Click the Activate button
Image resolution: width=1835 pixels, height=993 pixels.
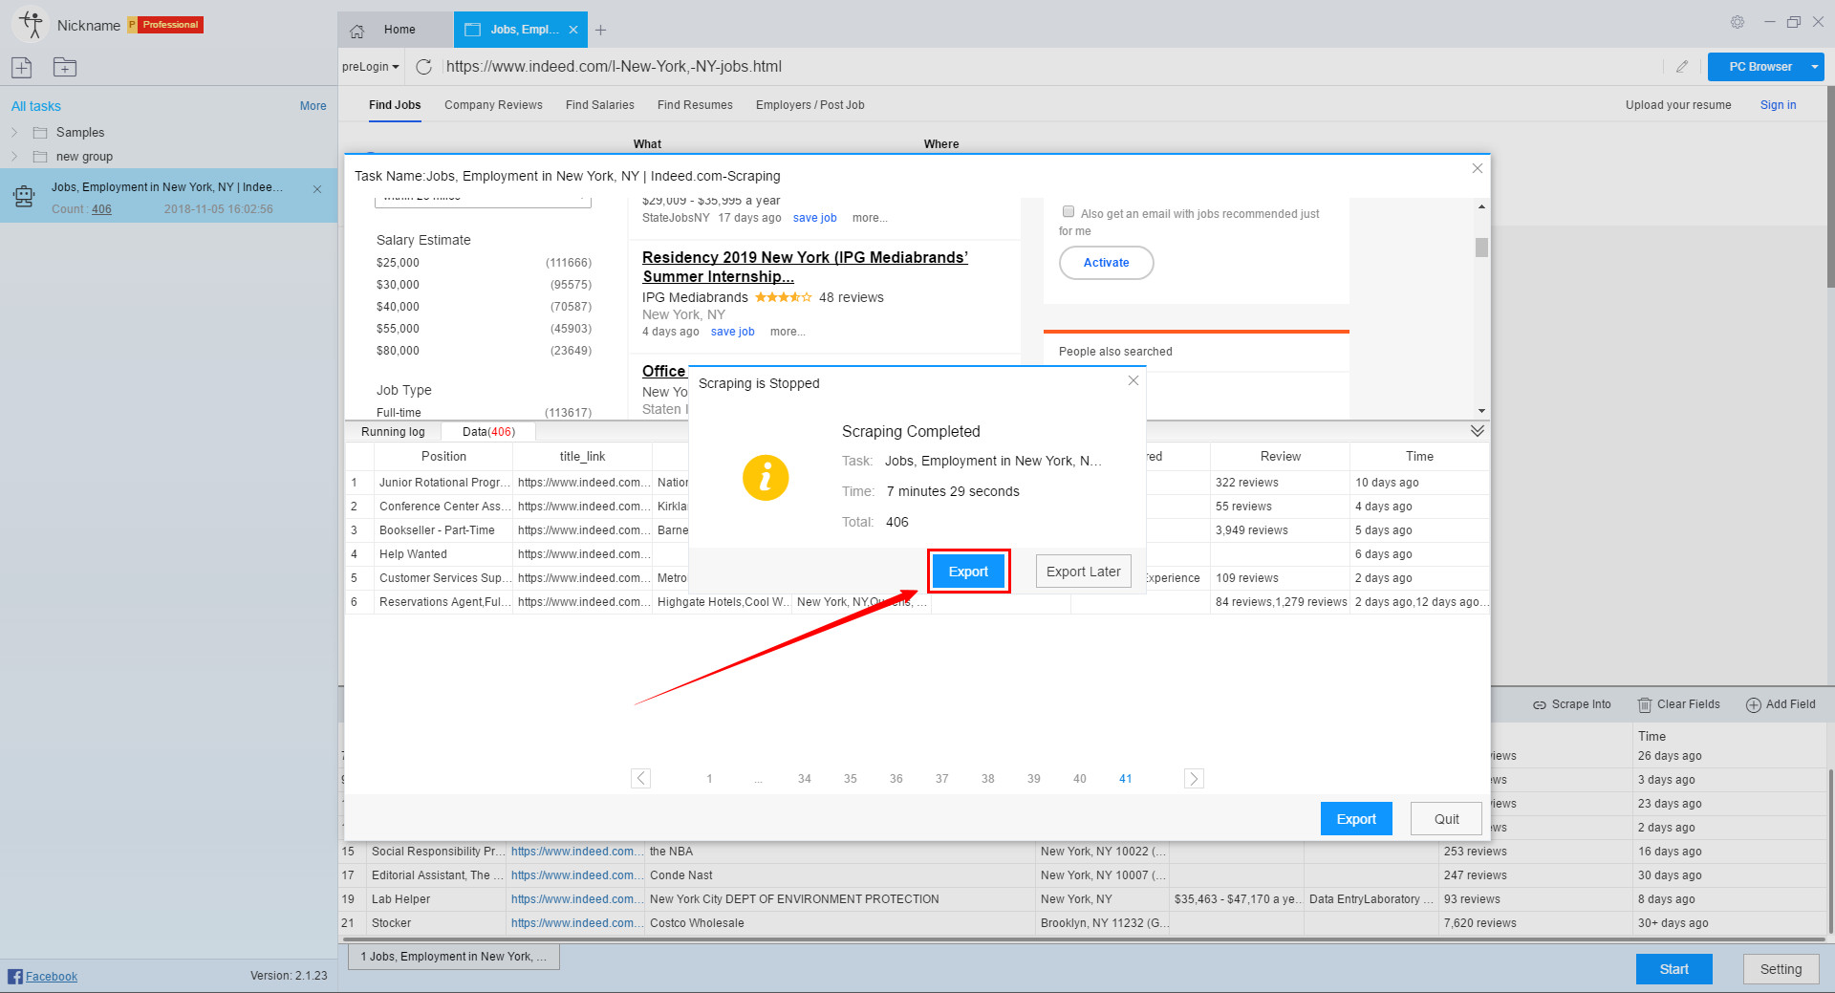tap(1106, 263)
